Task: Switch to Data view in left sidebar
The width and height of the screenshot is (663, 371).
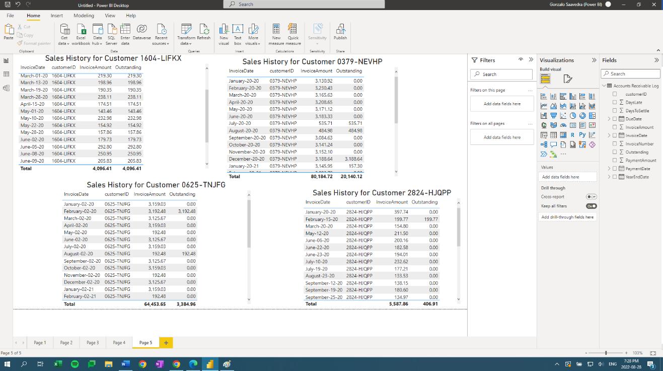Action: (7, 75)
